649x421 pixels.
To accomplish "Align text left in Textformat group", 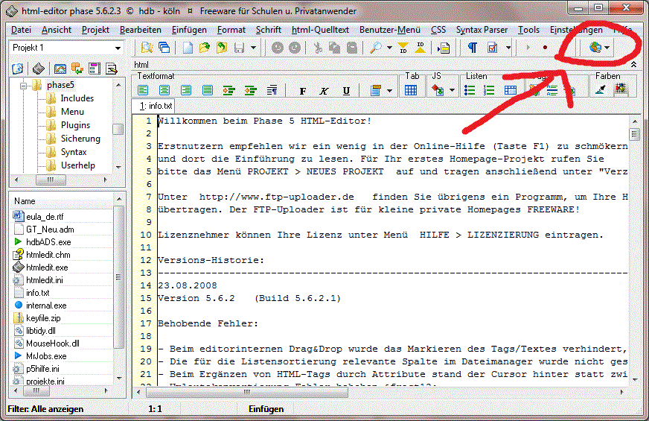I will click(x=143, y=90).
